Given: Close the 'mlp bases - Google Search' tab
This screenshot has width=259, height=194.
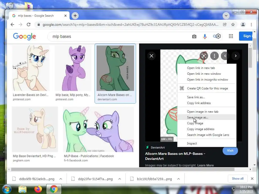Looking at the screenshot, I should 66,16.
